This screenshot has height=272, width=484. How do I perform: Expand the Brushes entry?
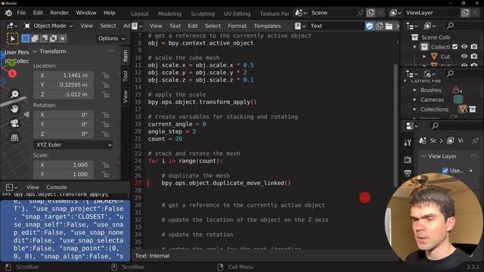point(415,90)
